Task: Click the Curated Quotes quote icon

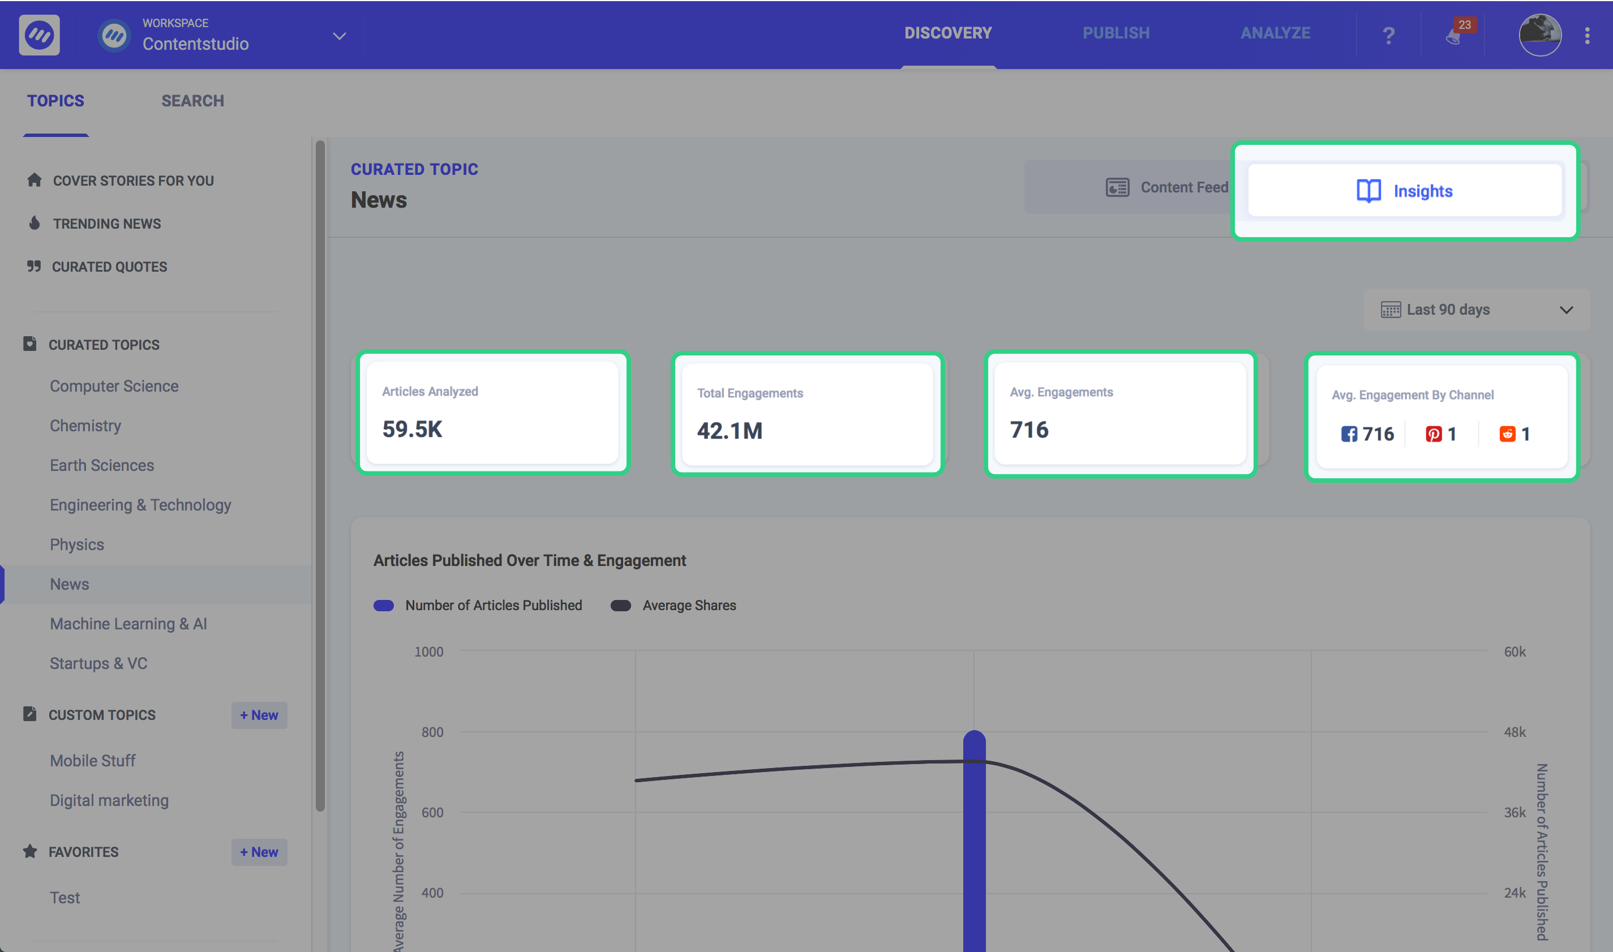Action: tap(34, 265)
